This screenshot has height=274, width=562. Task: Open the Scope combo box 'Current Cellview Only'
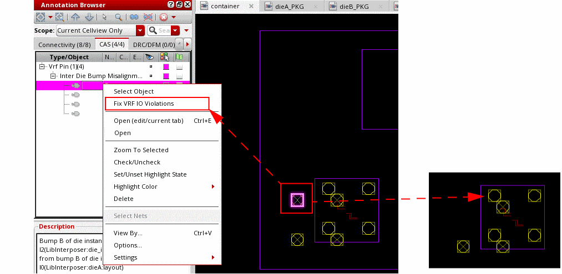[100, 30]
